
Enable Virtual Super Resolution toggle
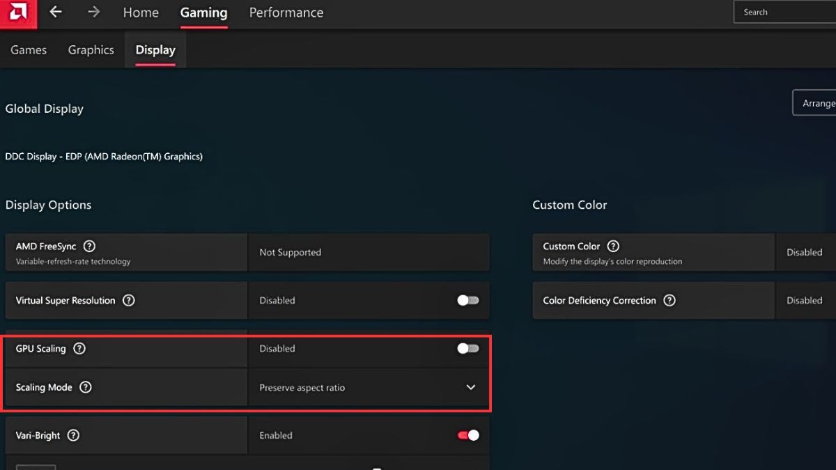coord(468,301)
